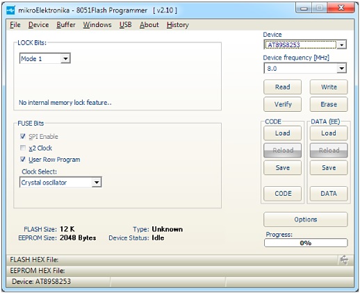Viewport: 360px width, 293px height.
Task: Open the Windows menu
Action: pos(97,25)
